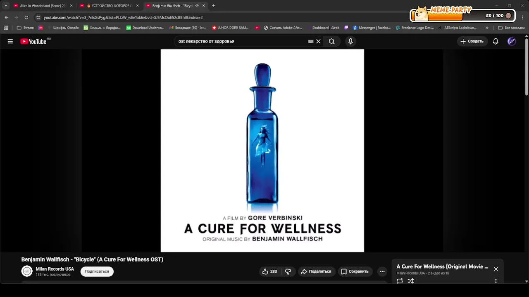Clear the search query with the X
The image size is (529, 297).
(318, 41)
